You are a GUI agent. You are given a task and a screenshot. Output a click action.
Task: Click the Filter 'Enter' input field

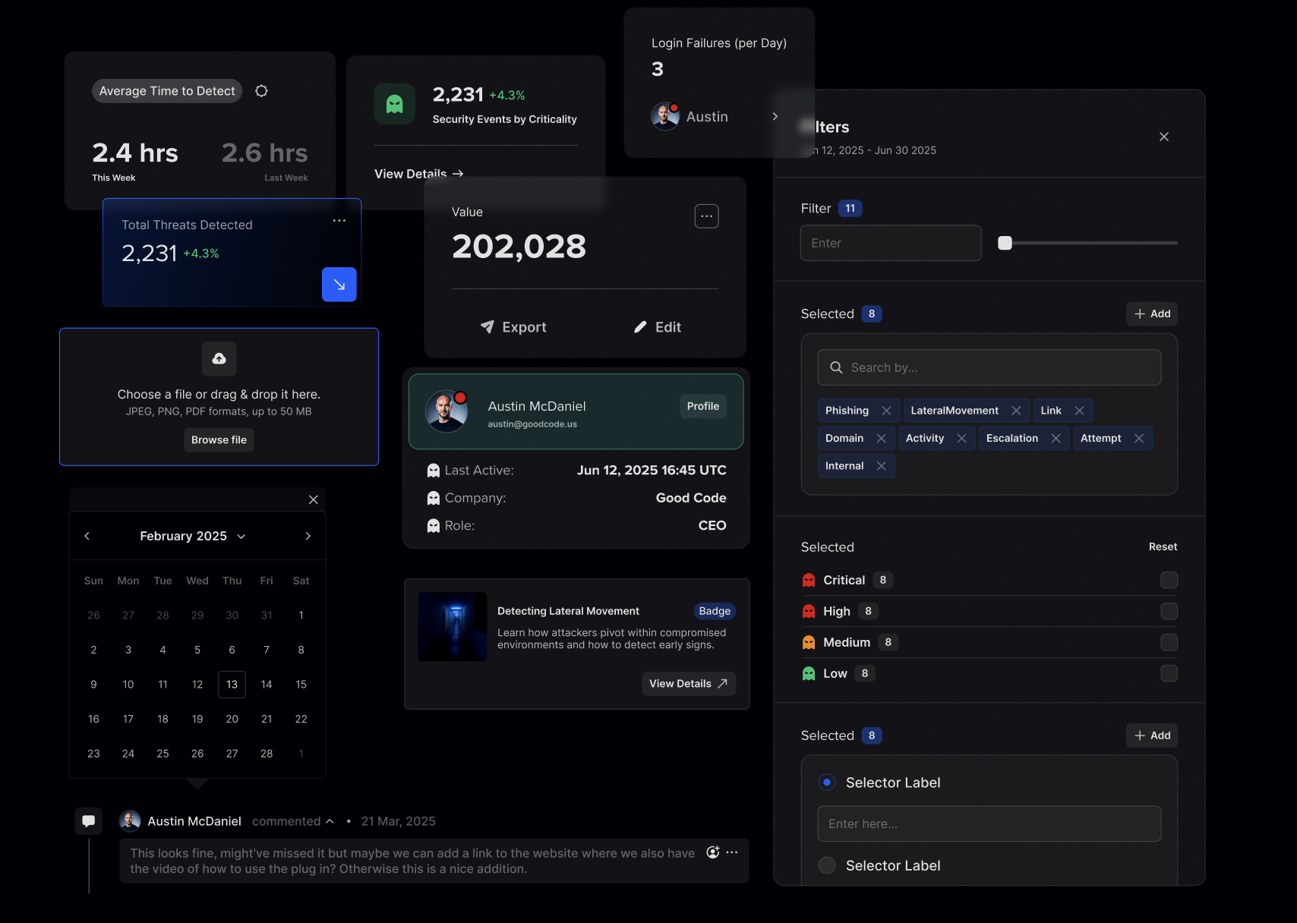coord(891,243)
